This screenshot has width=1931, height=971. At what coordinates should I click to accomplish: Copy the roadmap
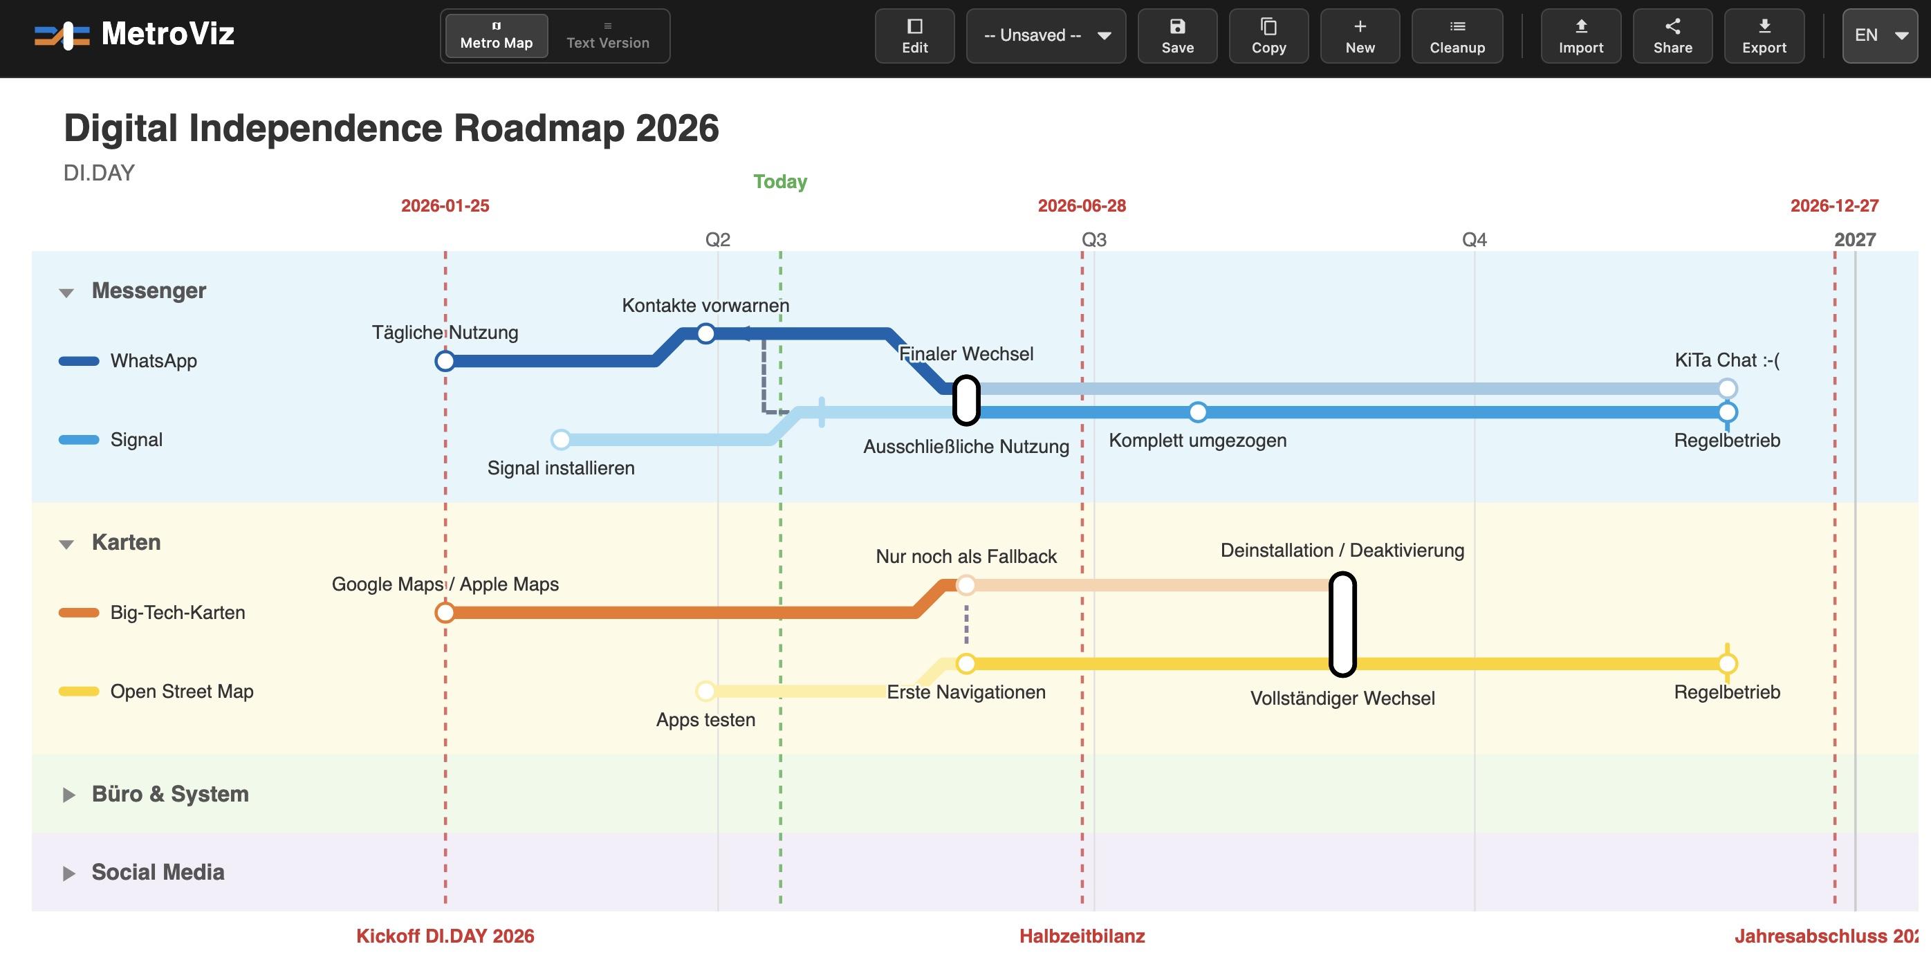[x=1268, y=36]
